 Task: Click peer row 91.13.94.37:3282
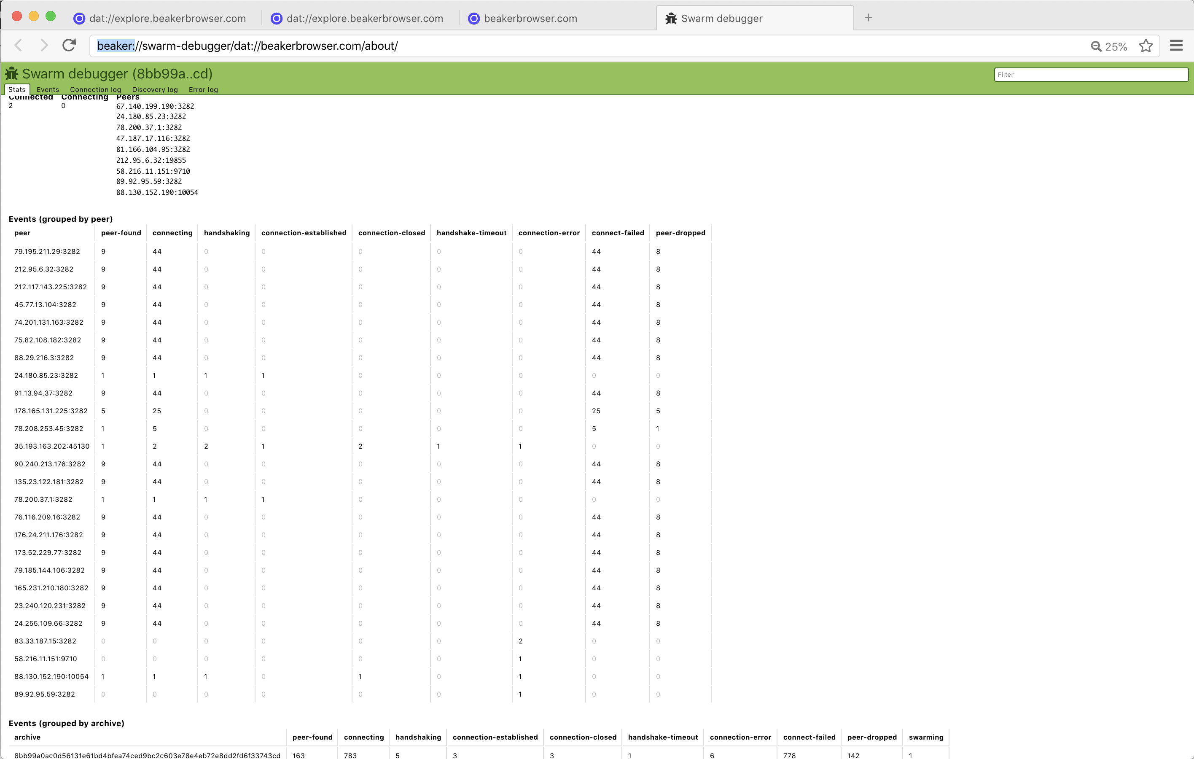pyautogui.click(x=360, y=393)
